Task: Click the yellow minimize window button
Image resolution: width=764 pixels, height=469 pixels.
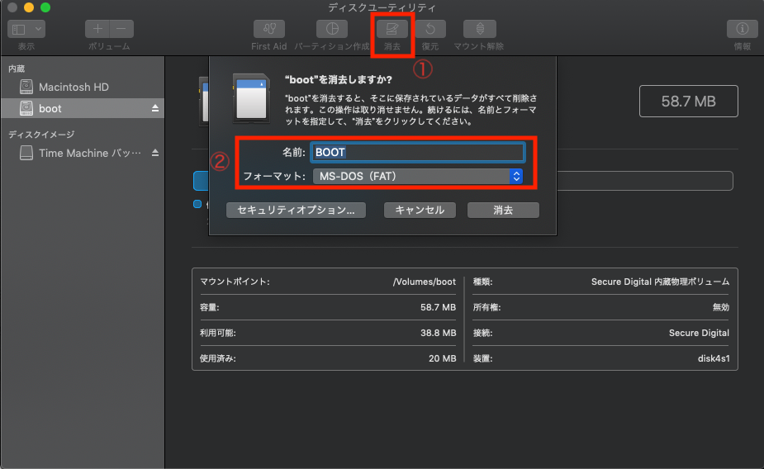Action: click(29, 7)
